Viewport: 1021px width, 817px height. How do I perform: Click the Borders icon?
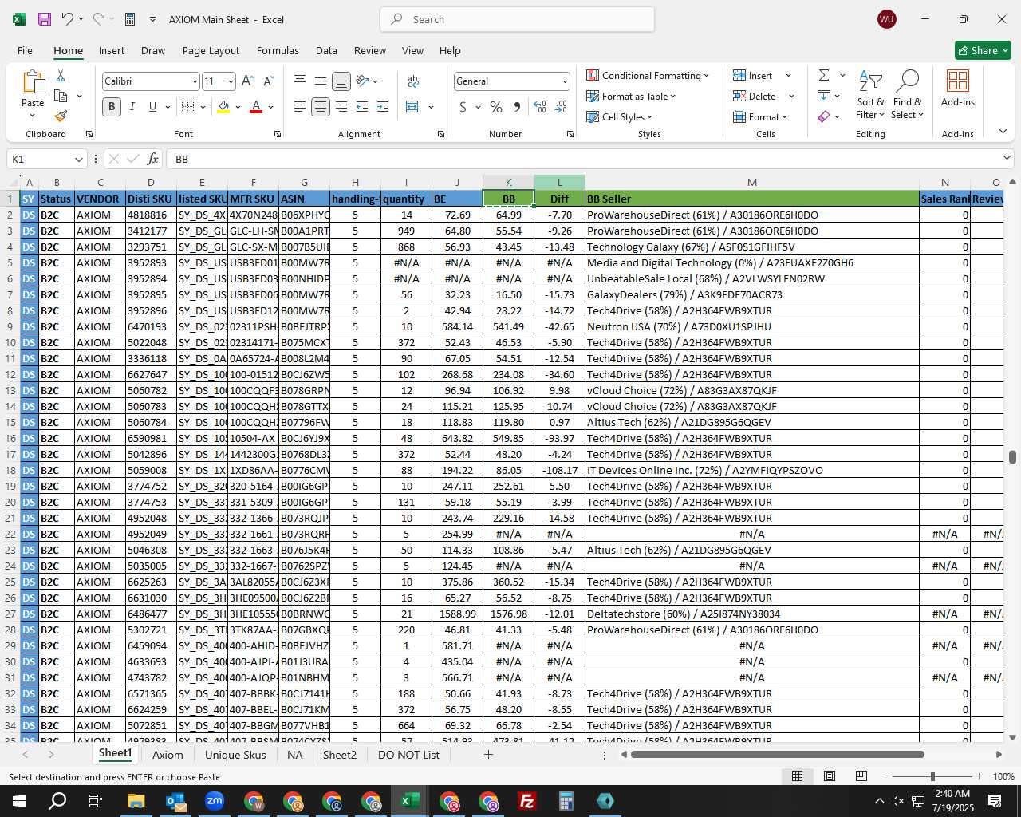coord(188,107)
